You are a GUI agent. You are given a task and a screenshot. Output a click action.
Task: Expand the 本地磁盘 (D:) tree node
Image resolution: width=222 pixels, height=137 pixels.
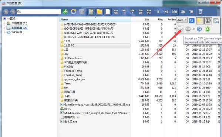[x=4, y=28]
